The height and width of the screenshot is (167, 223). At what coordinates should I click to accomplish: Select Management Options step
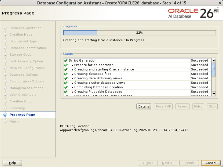(x=26, y=88)
